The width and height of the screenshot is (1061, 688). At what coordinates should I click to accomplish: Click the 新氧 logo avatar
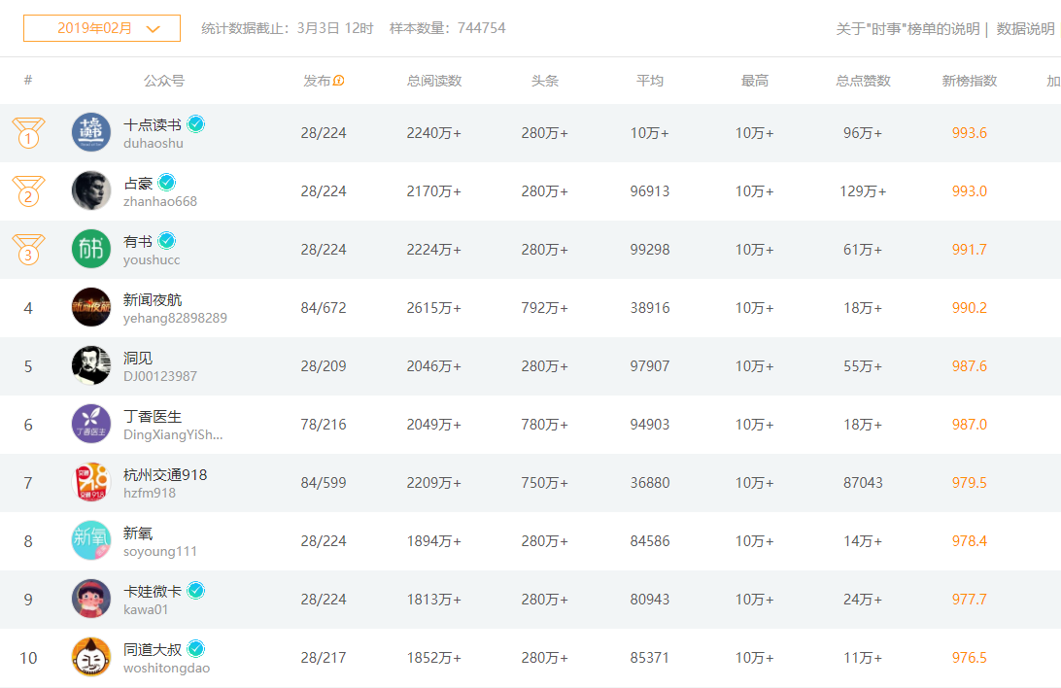(x=91, y=540)
